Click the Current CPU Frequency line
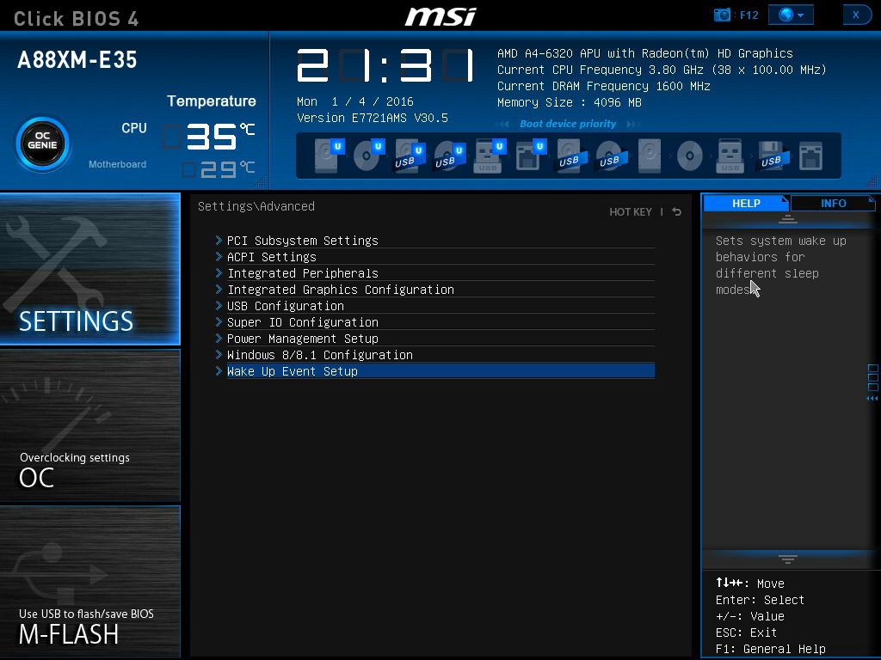This screenshot has width=881, height=660. tap(662, 70)
